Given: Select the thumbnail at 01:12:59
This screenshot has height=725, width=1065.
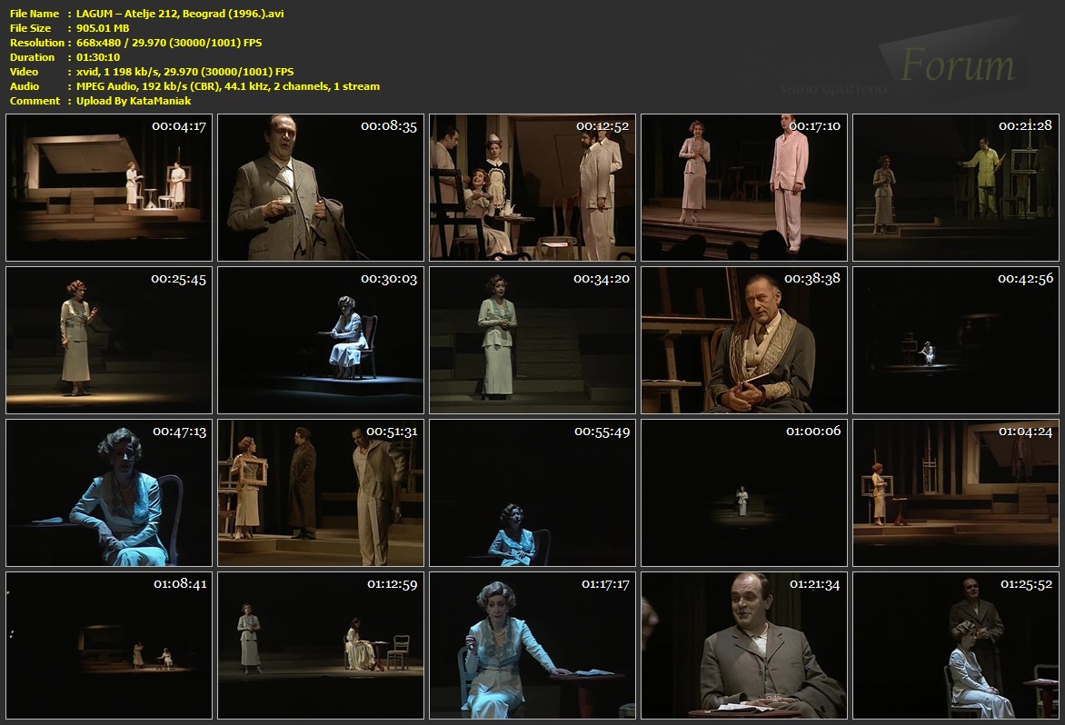Looking at the screenshot, I should (x=321, y=646).
